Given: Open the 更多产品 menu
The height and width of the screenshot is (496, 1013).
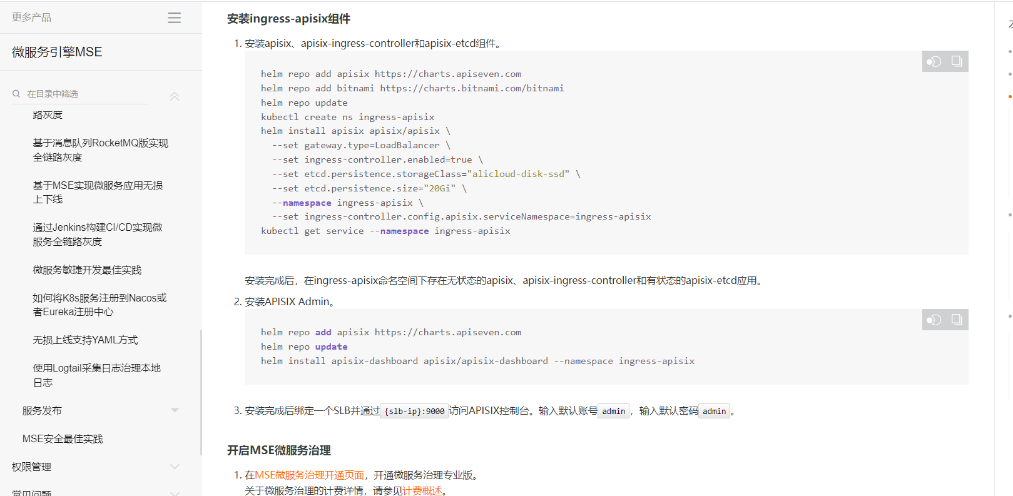Looking at the screenshot, I should pyautogui.click(x=32, y=18).
